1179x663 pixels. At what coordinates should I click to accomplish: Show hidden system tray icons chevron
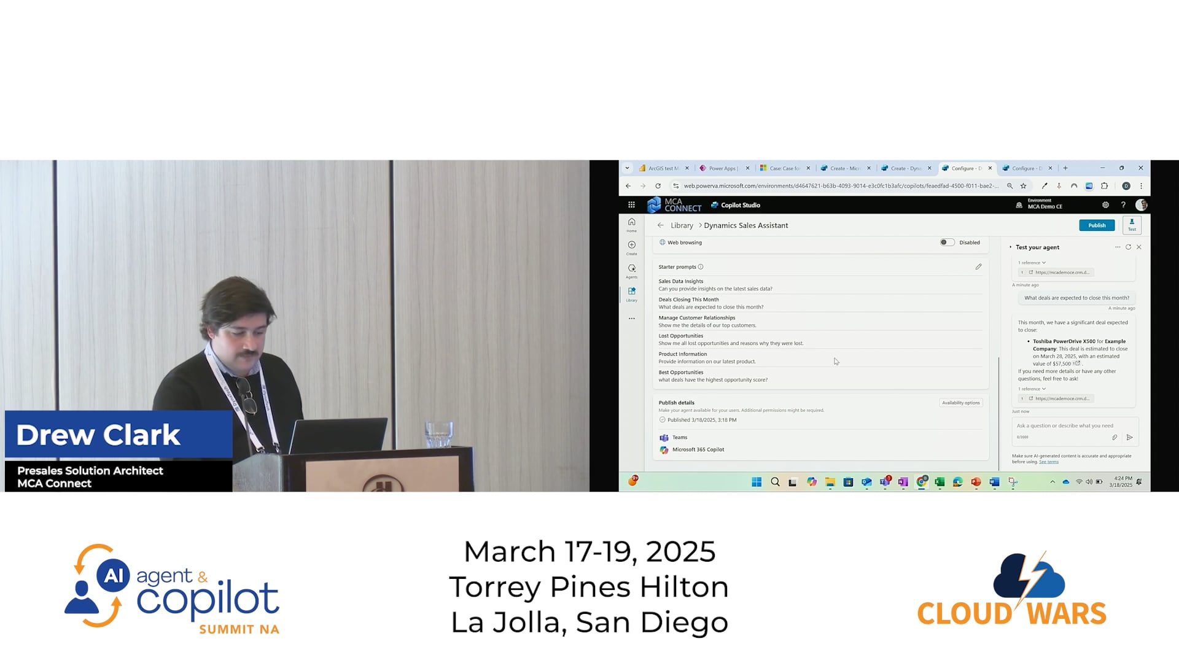(x=1053, y=483)
